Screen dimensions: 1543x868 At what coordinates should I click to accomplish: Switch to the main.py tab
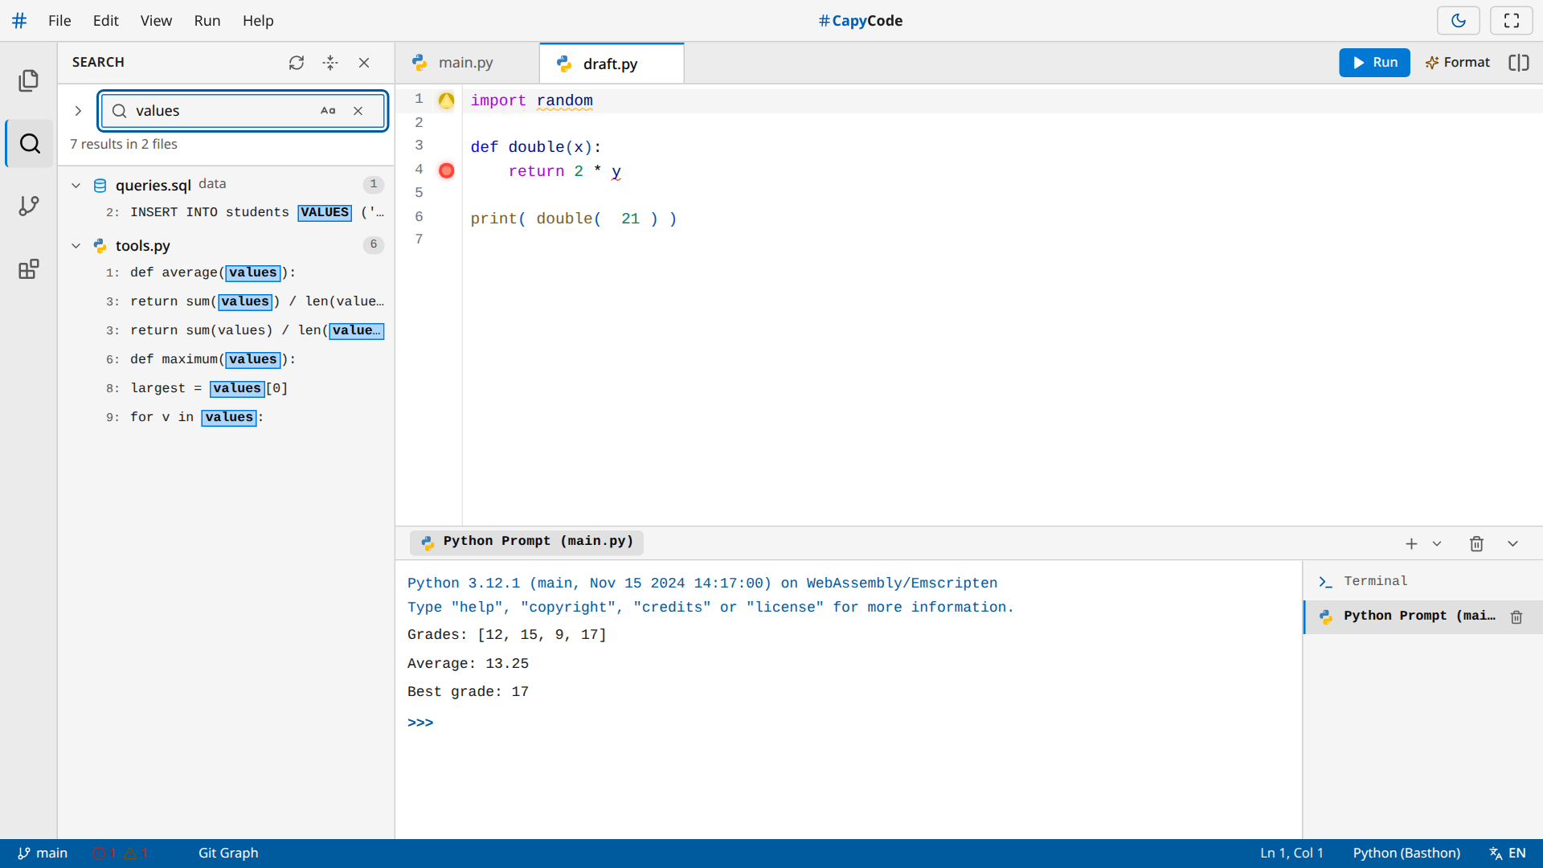coord(466,63)
